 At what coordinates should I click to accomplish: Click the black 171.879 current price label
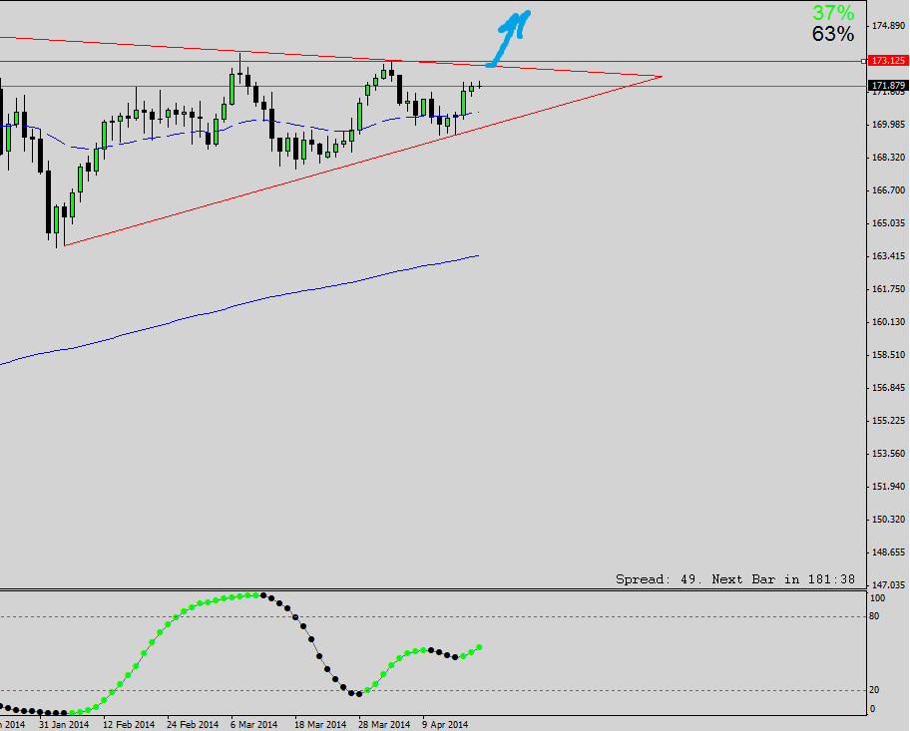click(888, 86)
